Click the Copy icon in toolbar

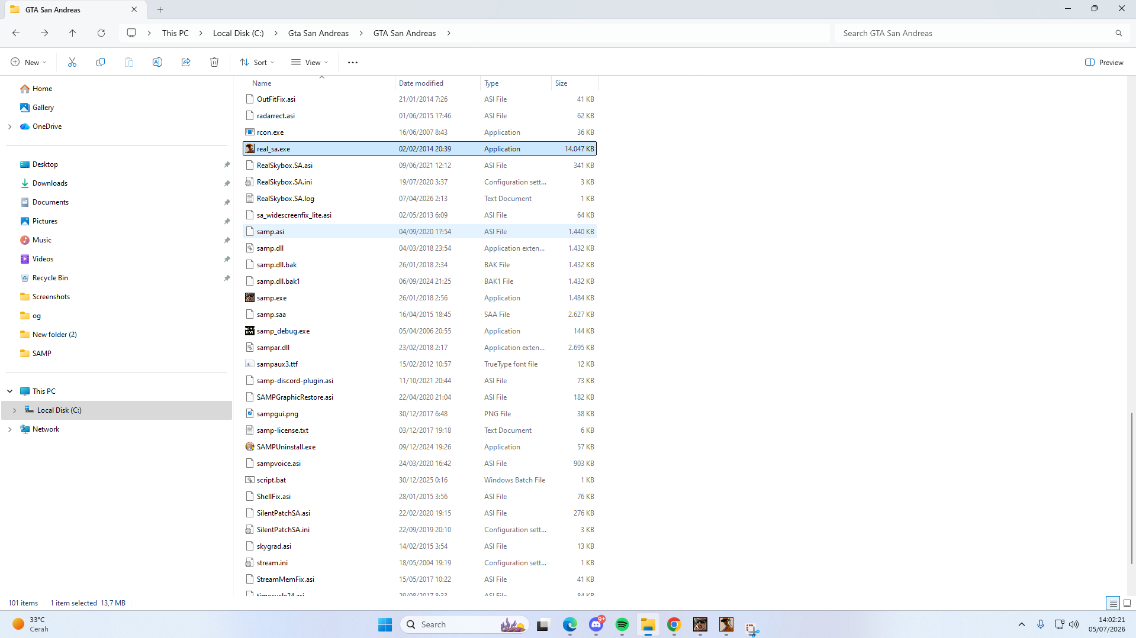pyautogui.click(x=101, y=62)
